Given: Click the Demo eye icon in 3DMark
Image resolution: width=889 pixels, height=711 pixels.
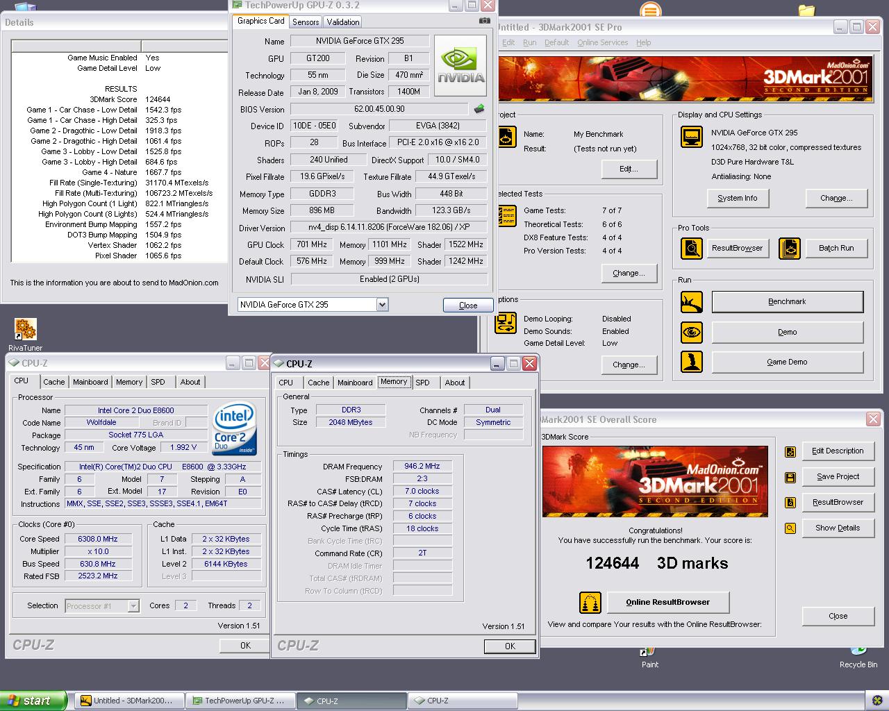Looking at the screenshot, I should 691,333.
